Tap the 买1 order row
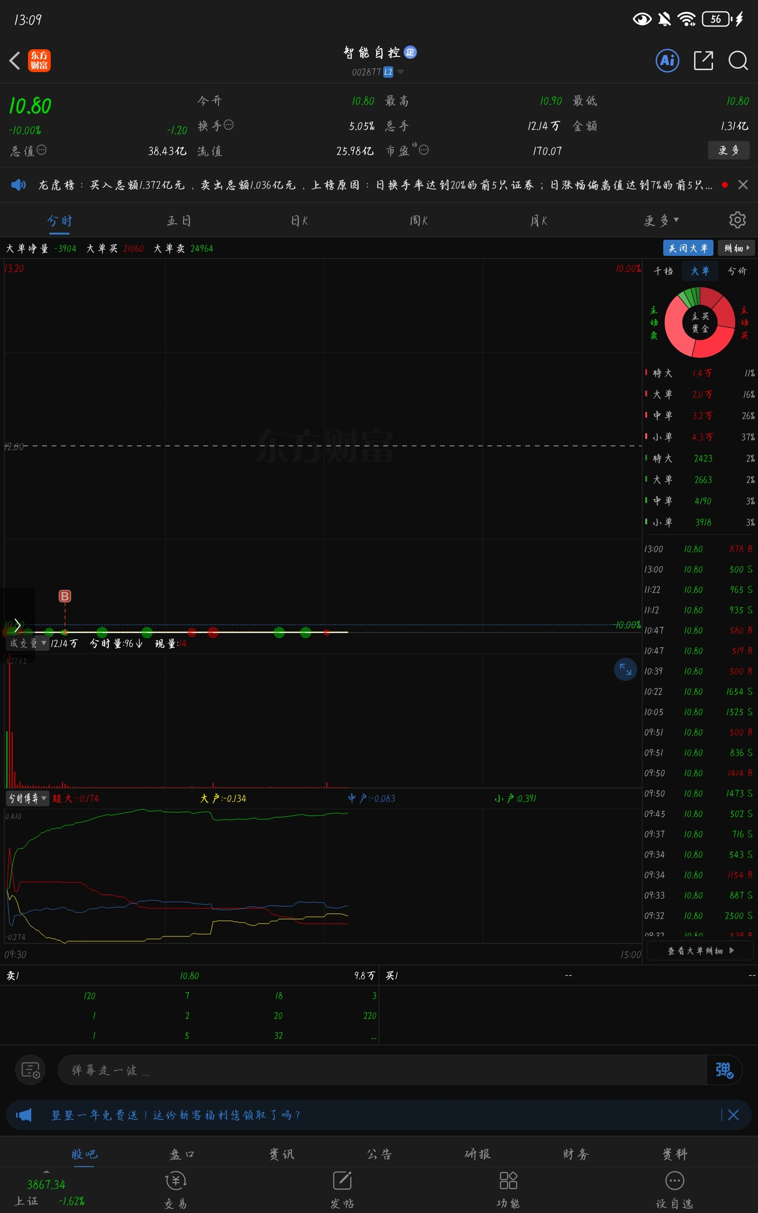The width and height of the screenshot is (758, 1213). pos(569,976)
